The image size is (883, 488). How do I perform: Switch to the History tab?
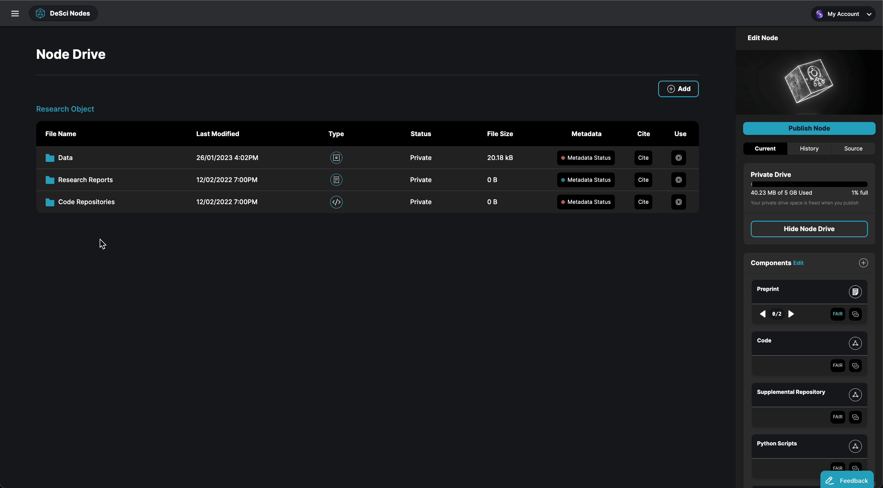click(x=809, y=149)
